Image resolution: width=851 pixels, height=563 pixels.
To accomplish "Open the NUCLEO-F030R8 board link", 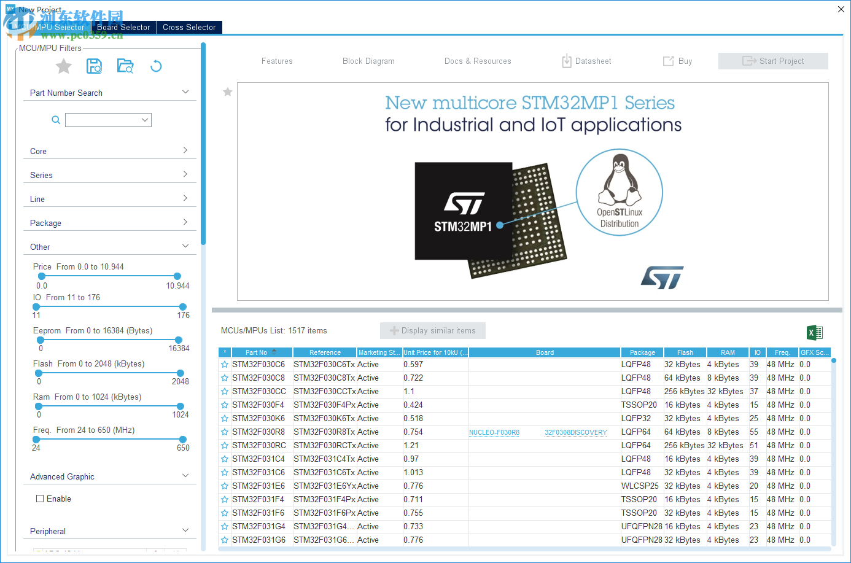I will [494, 432].
